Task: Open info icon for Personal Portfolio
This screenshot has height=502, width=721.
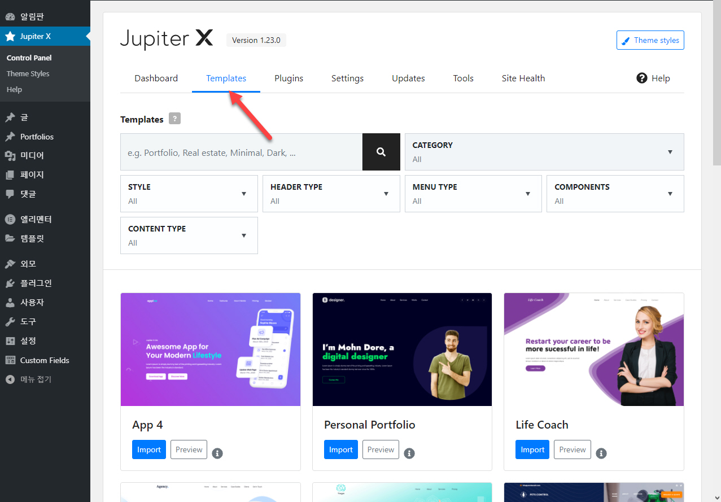Action: [409, 453]
